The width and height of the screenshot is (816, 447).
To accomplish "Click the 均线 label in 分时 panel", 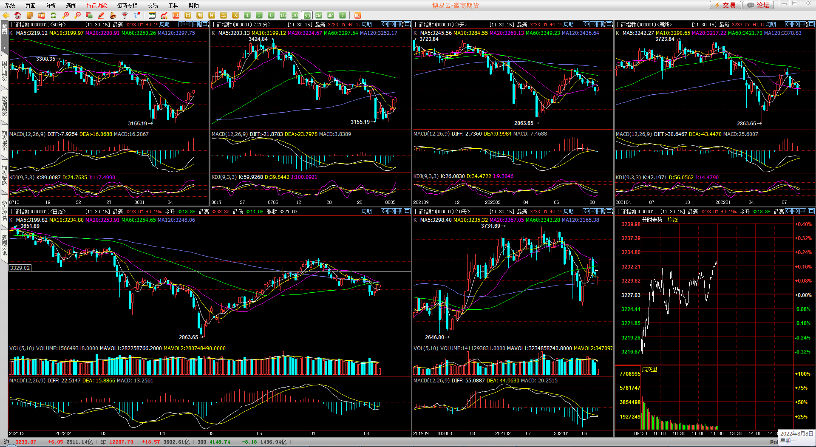I will [x=673, y=220].
